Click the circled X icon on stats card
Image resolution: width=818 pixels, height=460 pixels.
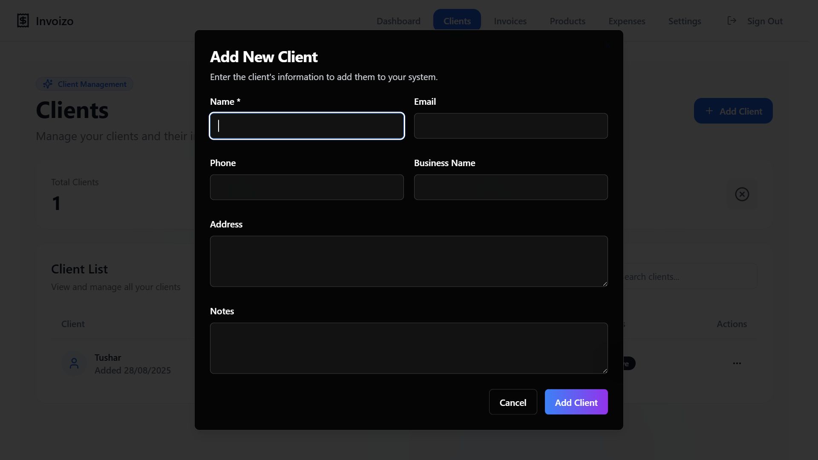[742, 194]
